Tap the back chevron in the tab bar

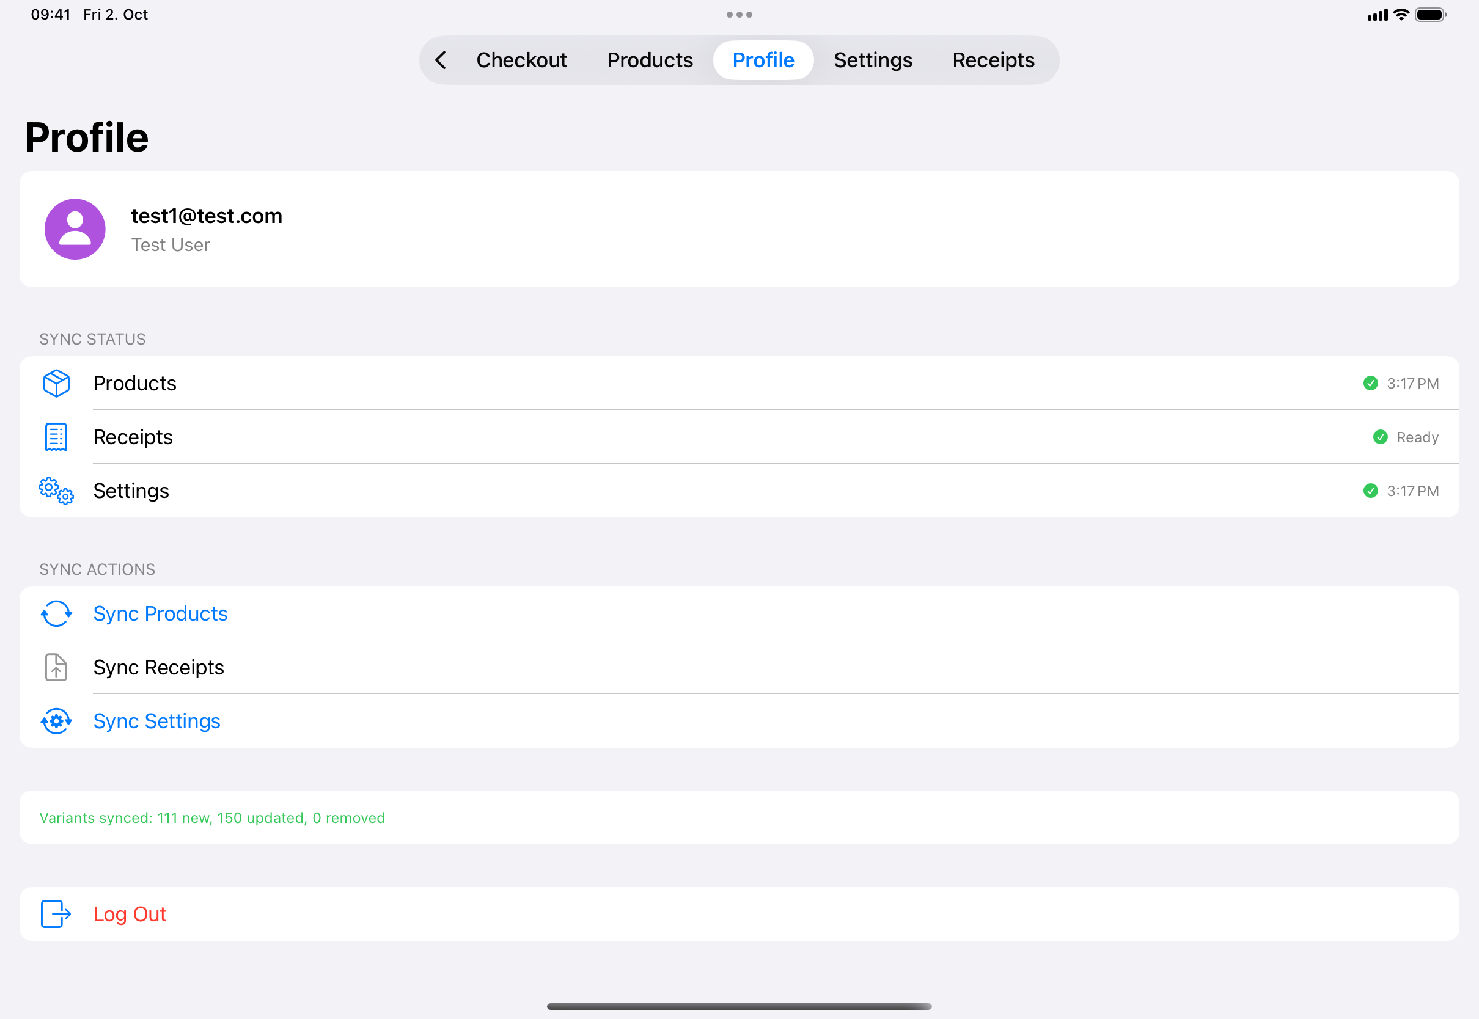[441, 60]
